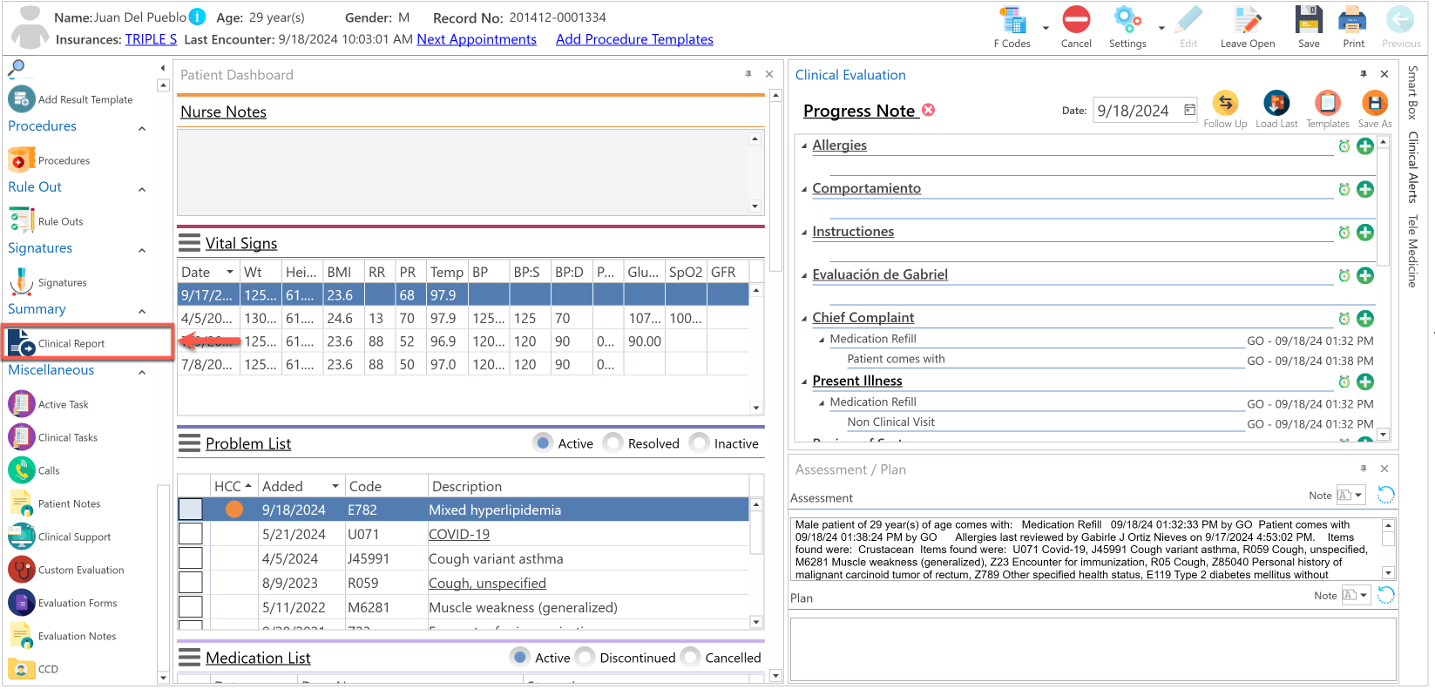1435x689 pixels.
Task: Collapse the Procedures sidebar section
Action: (x=142, y=128)
